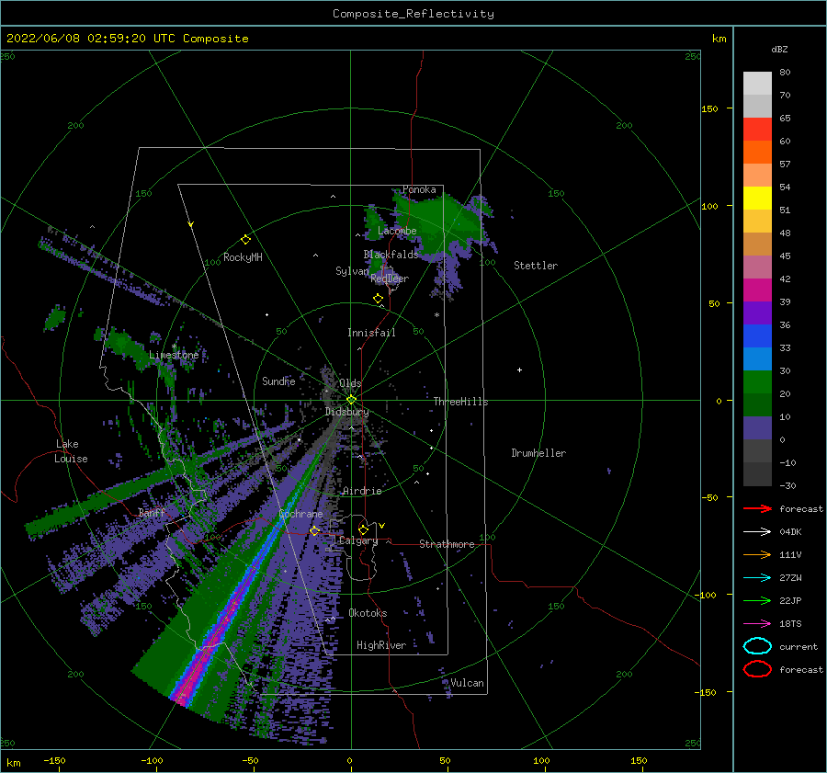Screen dimensions: 827x773
Task: Click the red forecast arrow in the legend
Action: (757, 508)
